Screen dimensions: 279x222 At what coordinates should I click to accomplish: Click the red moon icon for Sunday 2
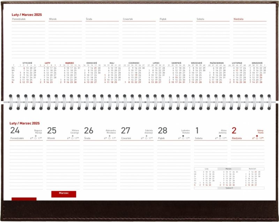pyautogui.click(x=257, y=136)
